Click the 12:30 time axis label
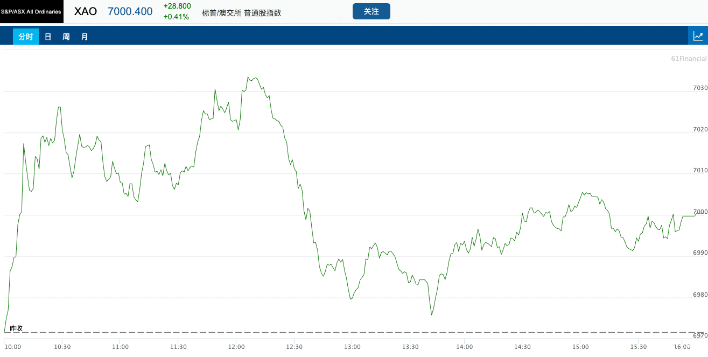 tap(294, 347)
